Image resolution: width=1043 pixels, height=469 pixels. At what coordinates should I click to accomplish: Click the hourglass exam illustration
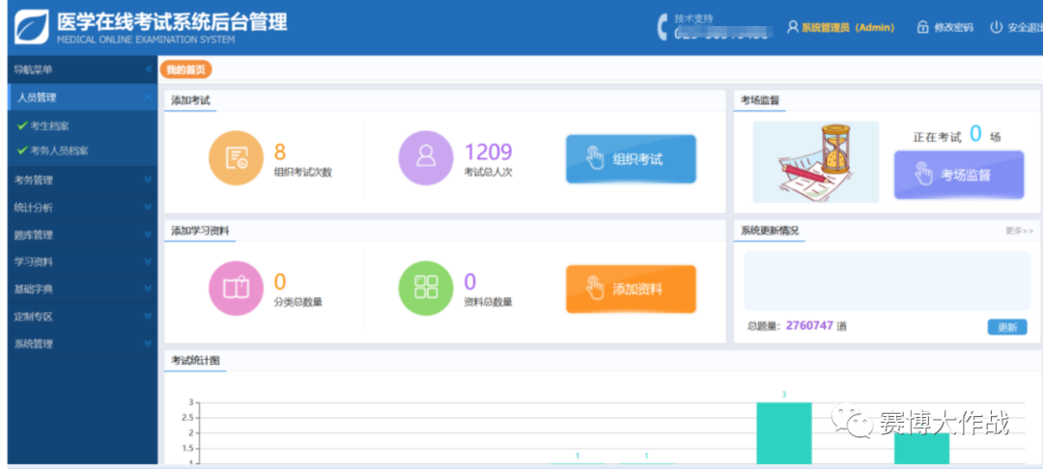(x=815, y=162)
